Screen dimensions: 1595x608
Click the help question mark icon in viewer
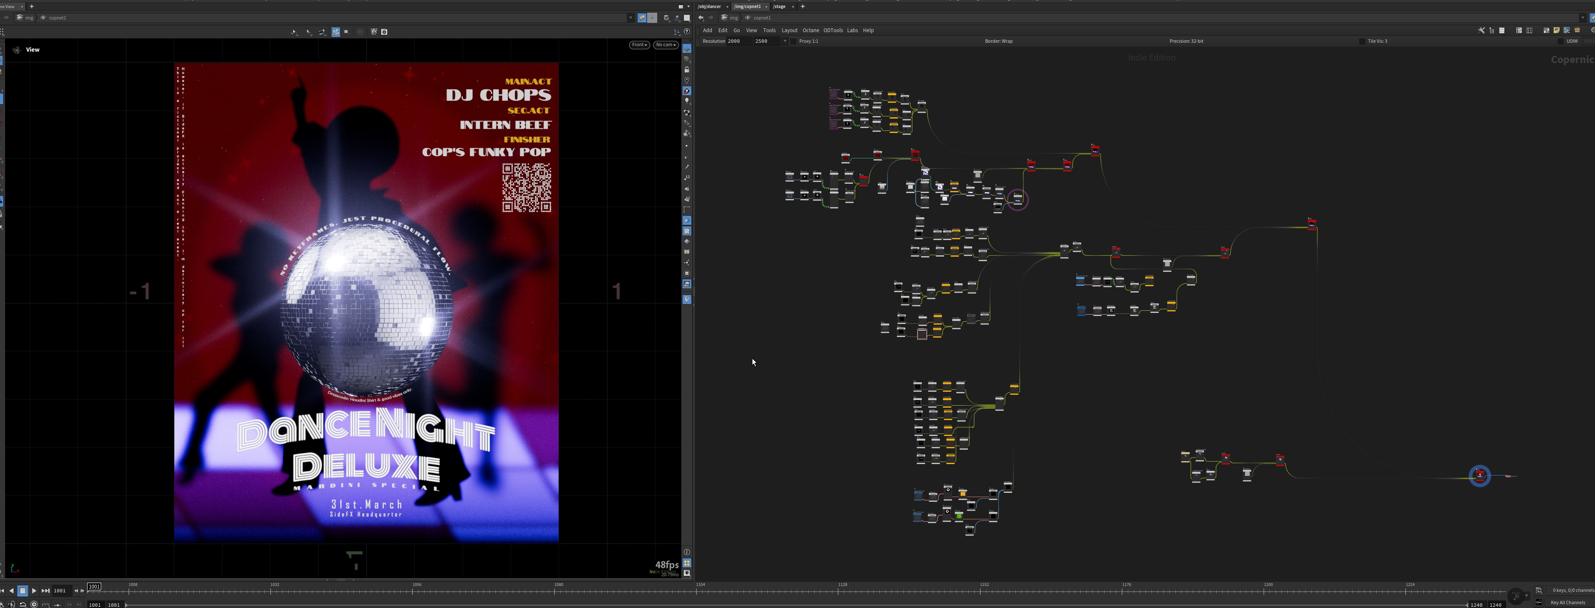(687, 32)
